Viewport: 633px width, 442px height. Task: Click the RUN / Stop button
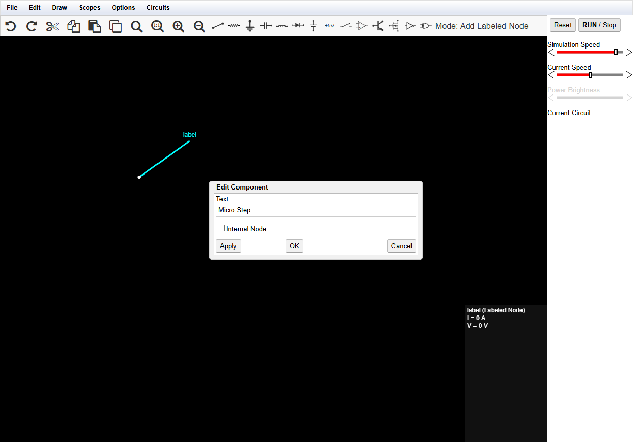599,25
